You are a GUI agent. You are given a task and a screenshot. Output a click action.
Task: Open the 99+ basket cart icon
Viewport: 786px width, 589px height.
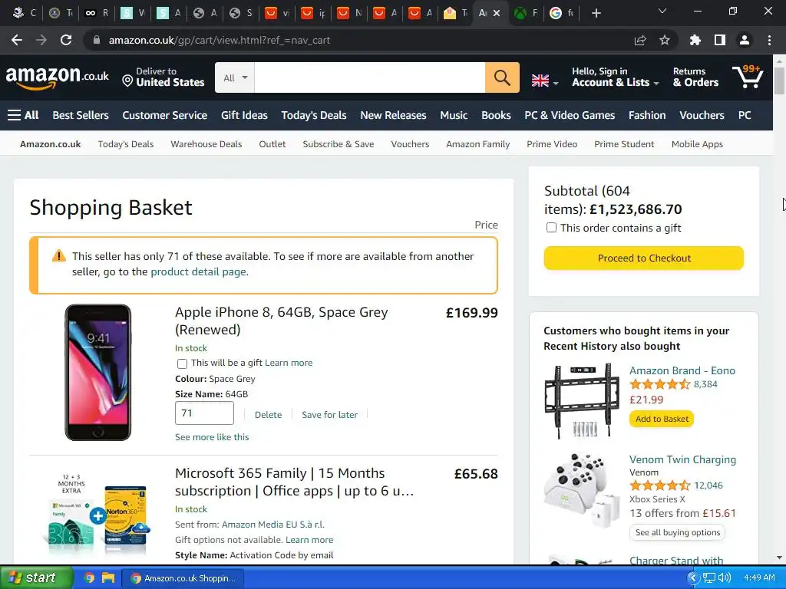coord(748,77)
